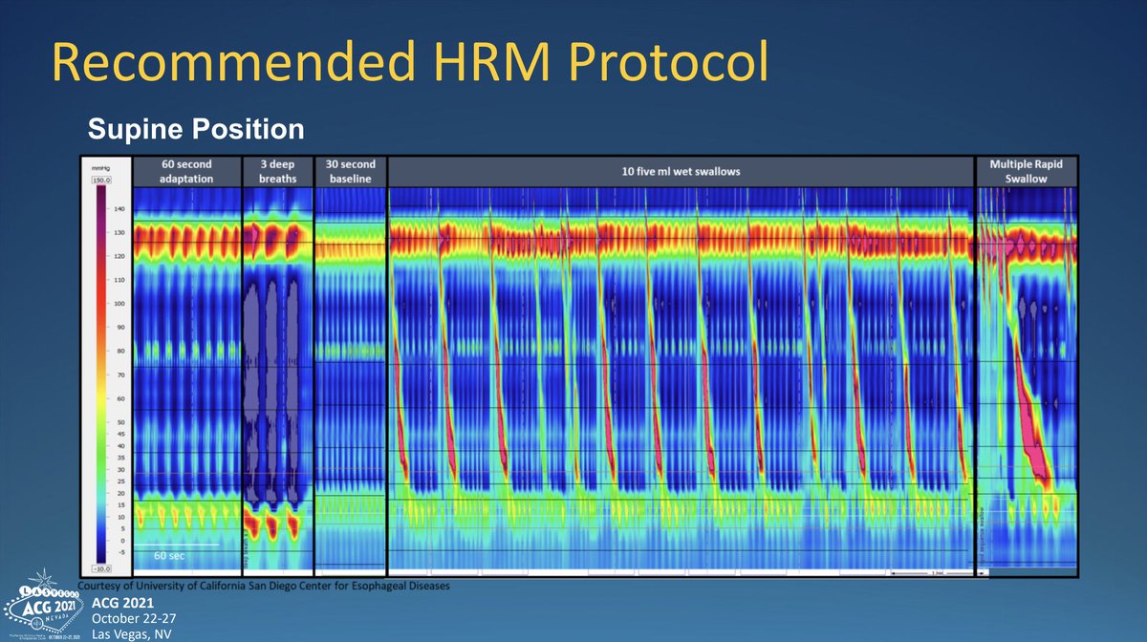
Task: Click the '60 second adaptation' segment header
Action: (x=186, y=171)
